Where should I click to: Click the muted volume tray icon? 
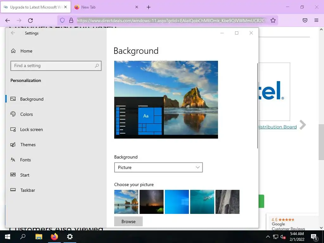point(283,237)
